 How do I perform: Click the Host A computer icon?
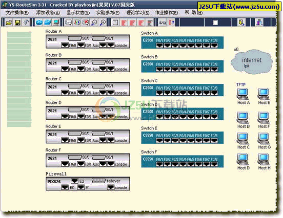242,94
